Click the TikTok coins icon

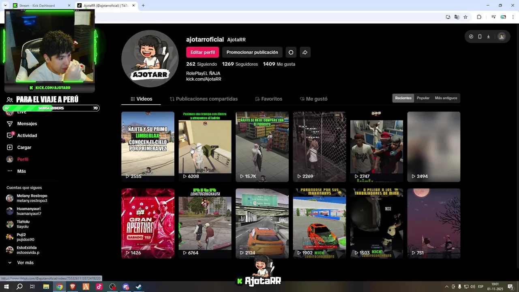471,36
